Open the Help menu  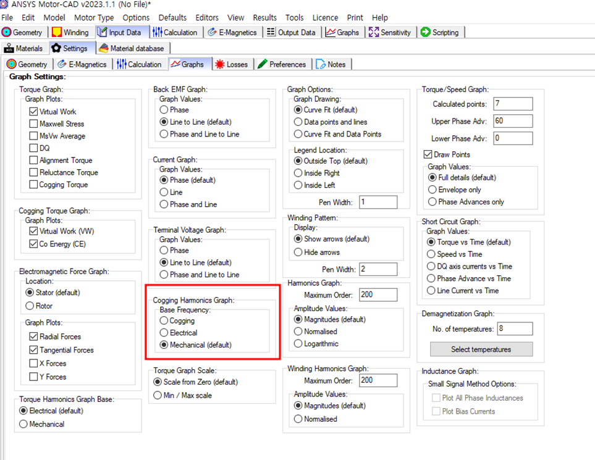coord(379,17)
